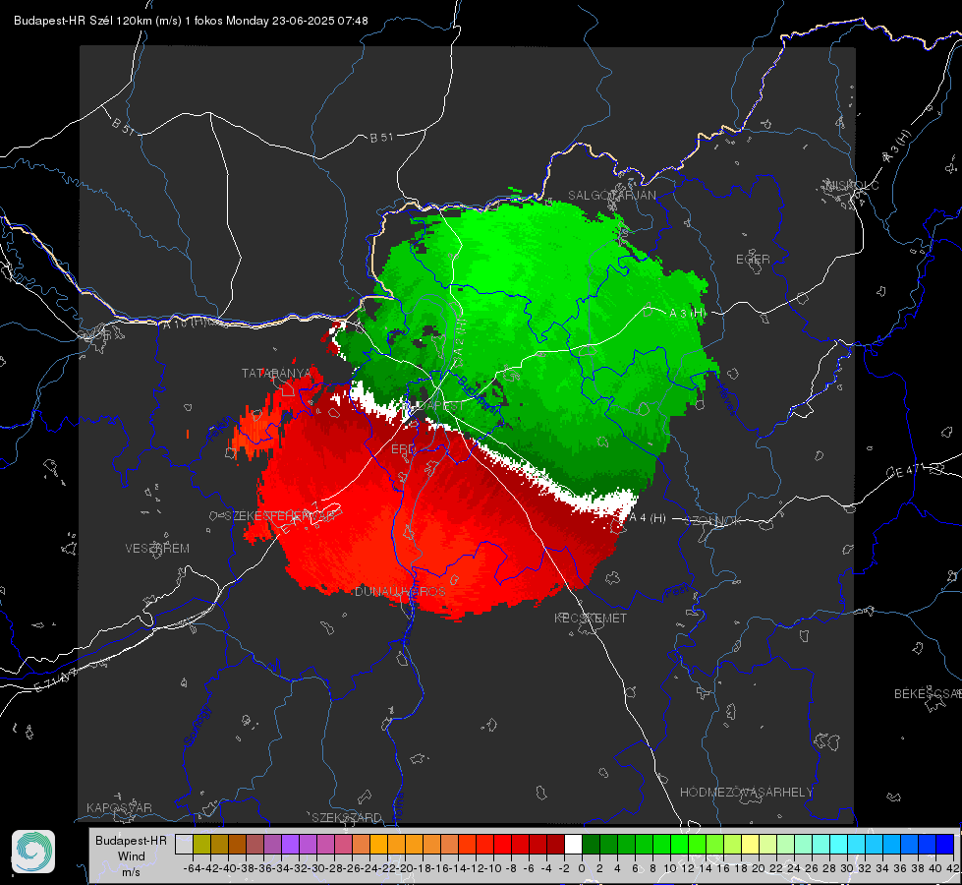The image size is (962, 885).
Task: Click the BÉKÉSCSABA city label
Action: tap(928, 693)
